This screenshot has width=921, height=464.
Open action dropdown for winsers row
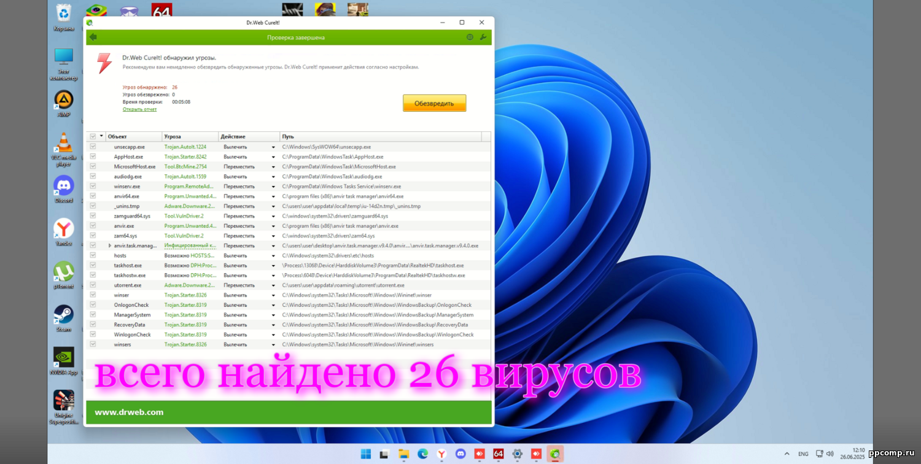(x=273, y=345)
